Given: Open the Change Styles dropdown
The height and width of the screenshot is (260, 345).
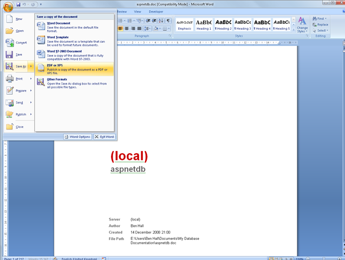Looking at the screenshot, I should pyautogui.click(x=302, y=25).
